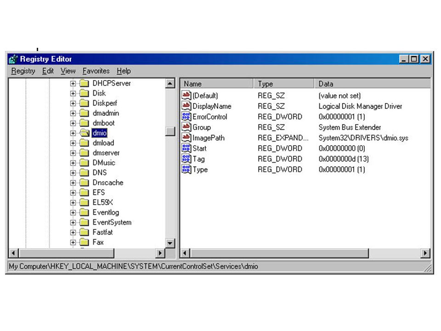
Task: Click the ImagePath string value icon
Action: tap(186, 137)
